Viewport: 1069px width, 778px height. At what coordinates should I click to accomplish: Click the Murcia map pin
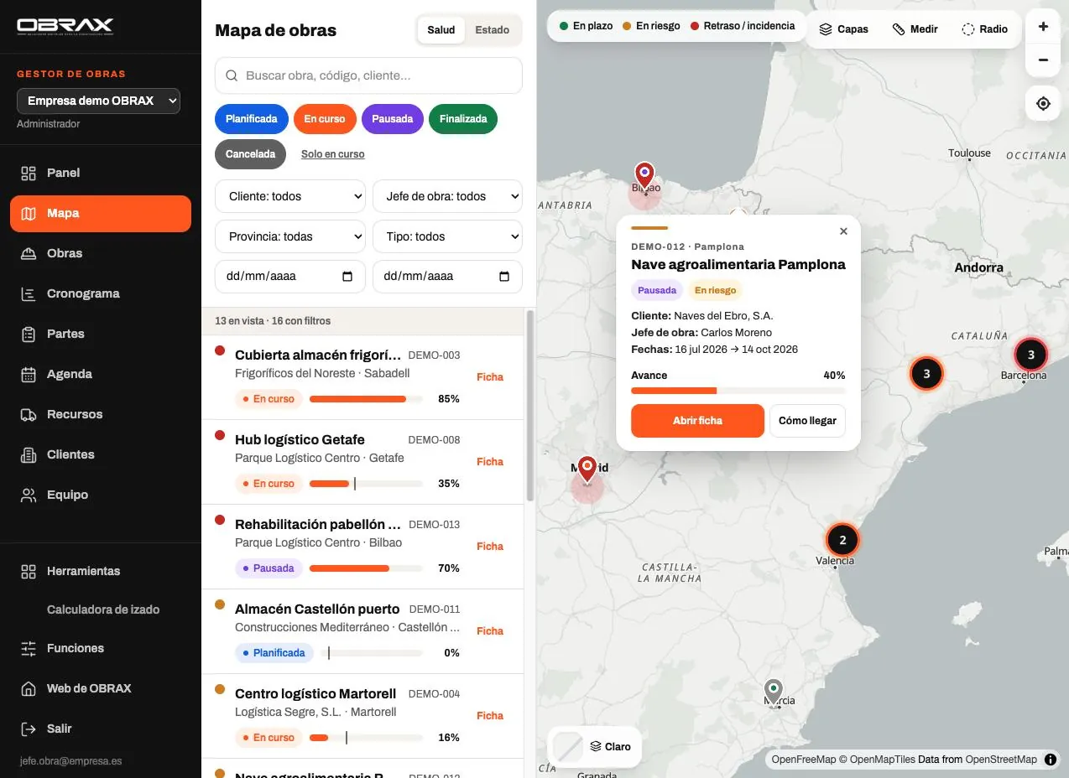click(773, 692)
